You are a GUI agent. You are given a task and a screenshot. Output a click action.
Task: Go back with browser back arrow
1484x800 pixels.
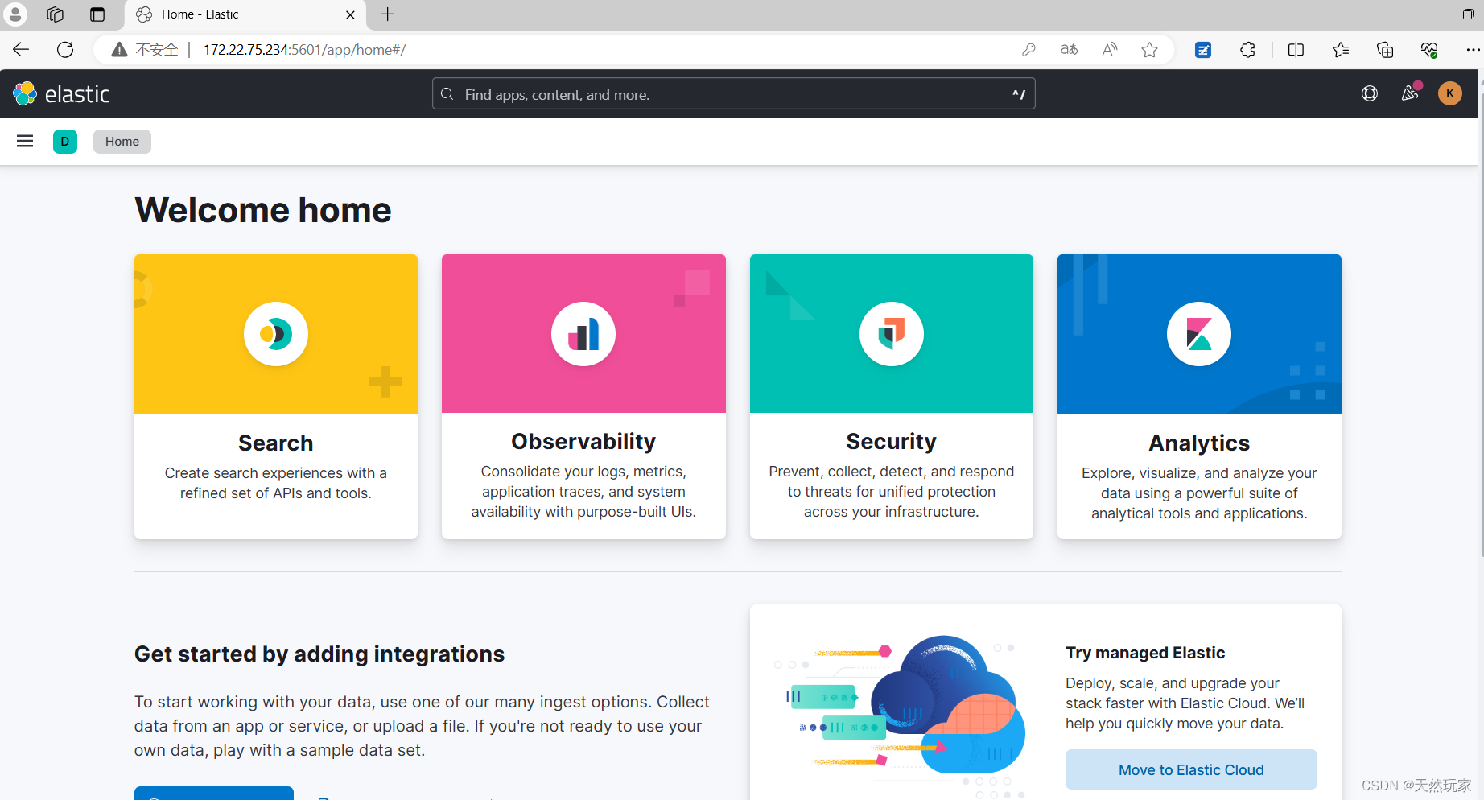21,50
